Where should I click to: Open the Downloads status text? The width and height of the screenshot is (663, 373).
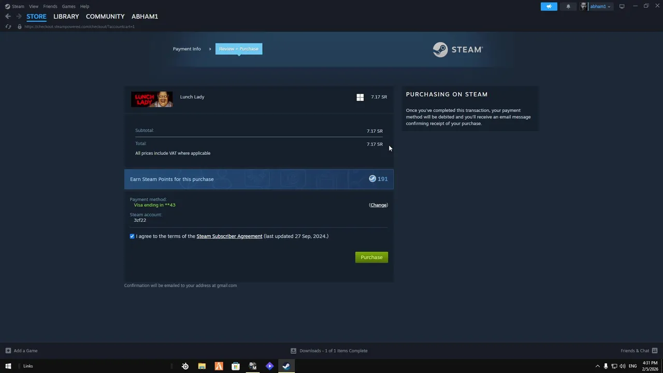(x=334, y=351)
